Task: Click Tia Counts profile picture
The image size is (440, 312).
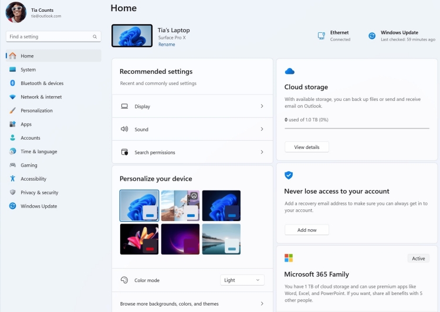Action: point(16,12)
